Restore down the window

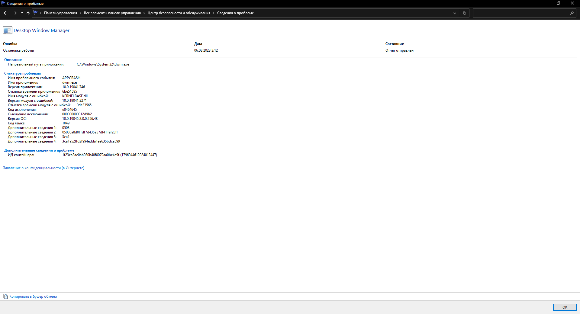click(559, 3)
